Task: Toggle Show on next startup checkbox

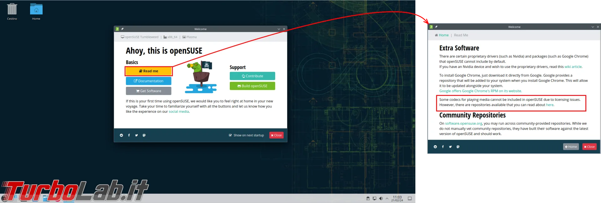Action: coord(246,135)
